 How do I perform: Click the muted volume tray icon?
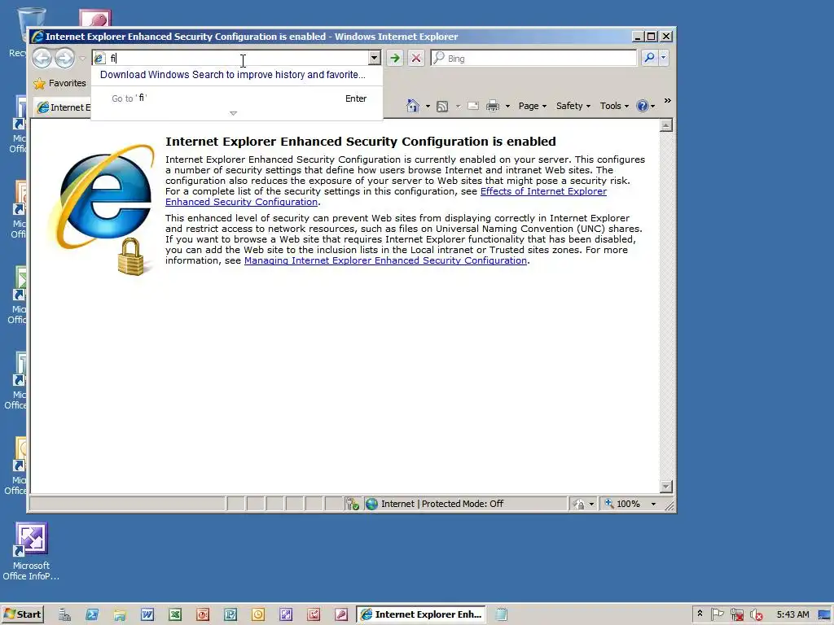756,614
